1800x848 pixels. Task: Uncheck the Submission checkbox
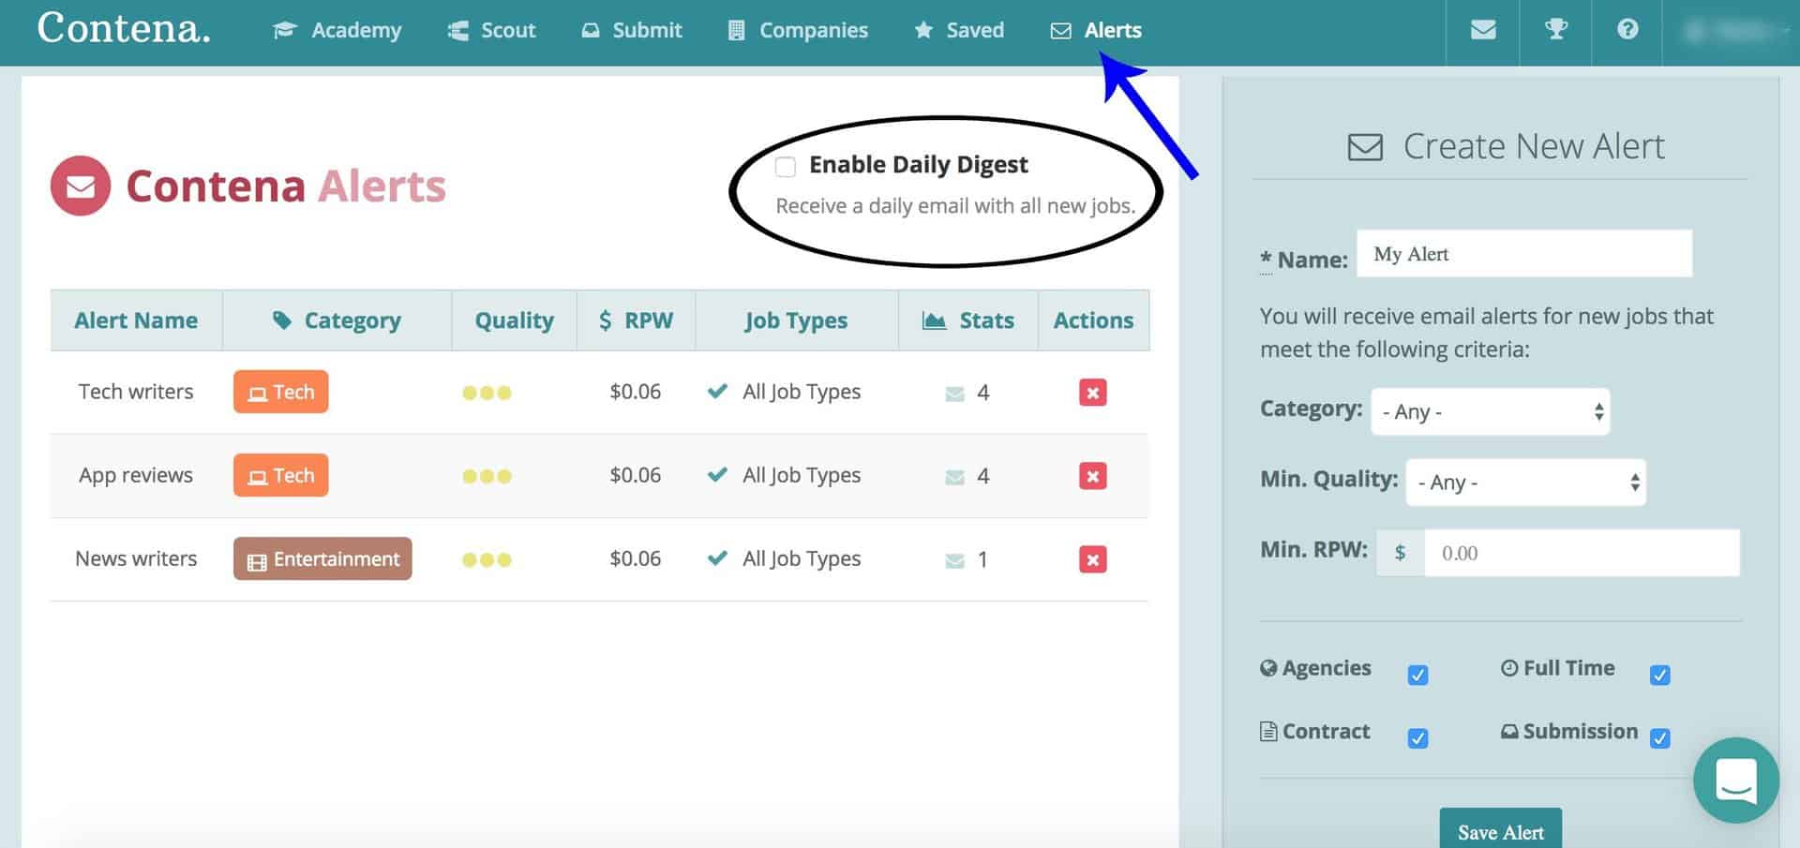pos(1659,738)
